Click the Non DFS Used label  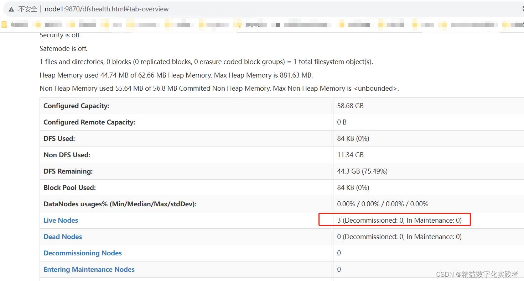click(67, 155)
